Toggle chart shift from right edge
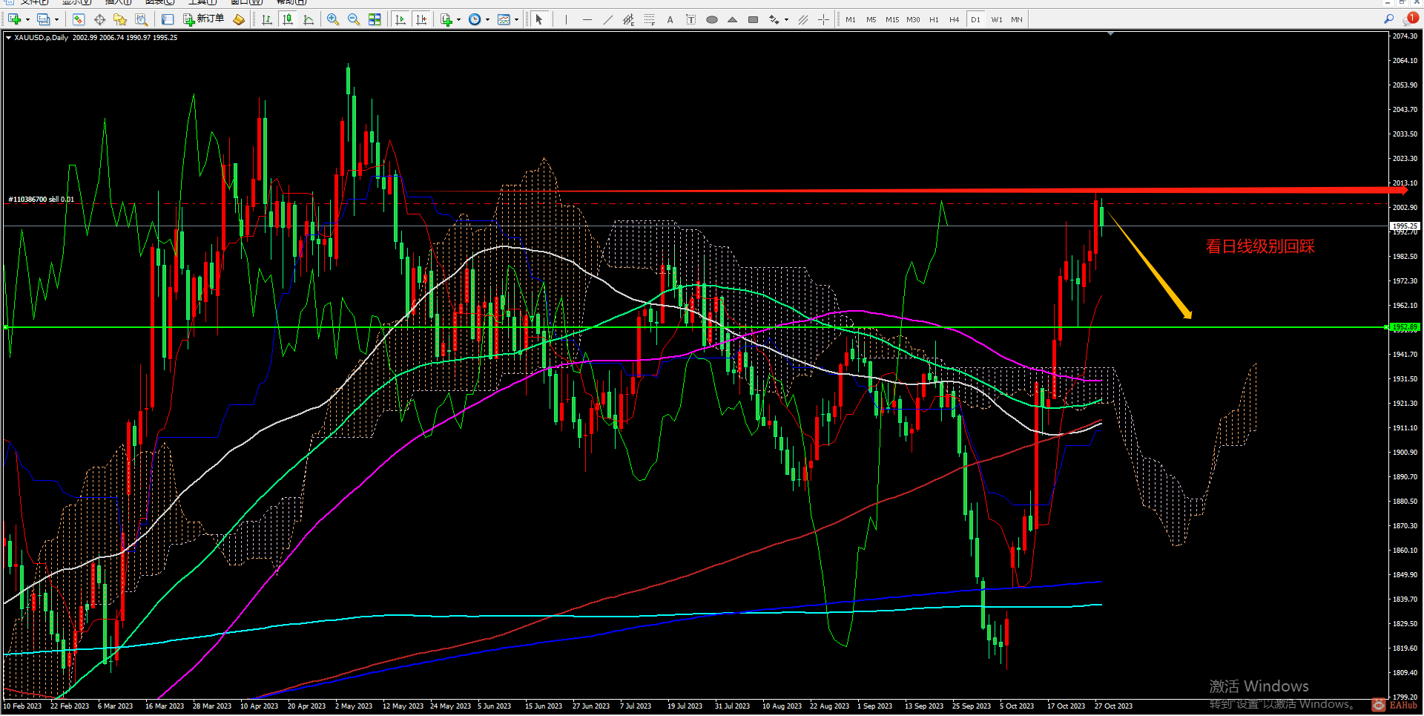This screenshot has height=716, width=1424. coord(421,19)
